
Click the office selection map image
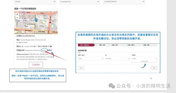point(36,23)
